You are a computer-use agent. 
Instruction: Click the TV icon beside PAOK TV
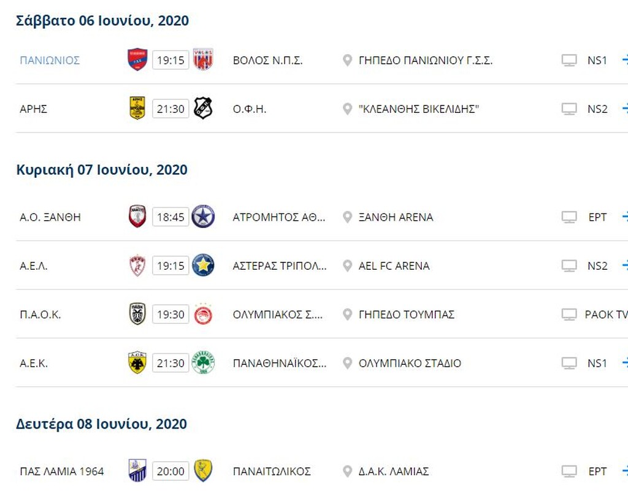[569, 315]
